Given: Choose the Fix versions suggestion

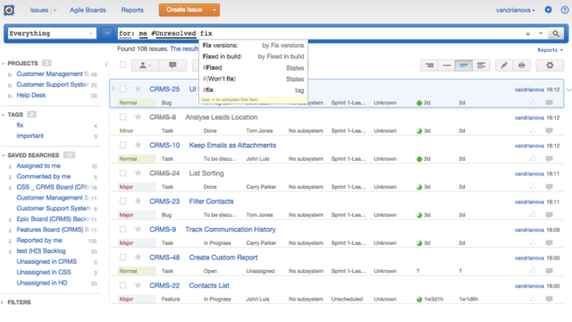Looking at the screenshot, I should [253, 46].
